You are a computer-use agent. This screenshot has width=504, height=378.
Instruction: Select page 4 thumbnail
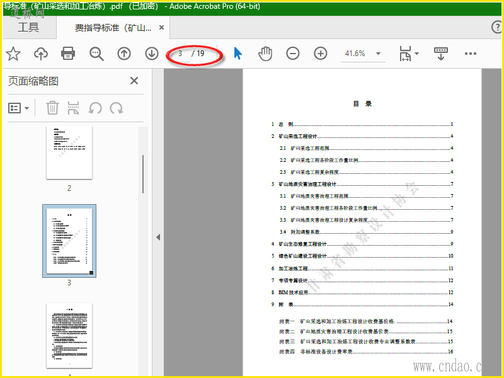pyautogui.click(x=69, y=336)
